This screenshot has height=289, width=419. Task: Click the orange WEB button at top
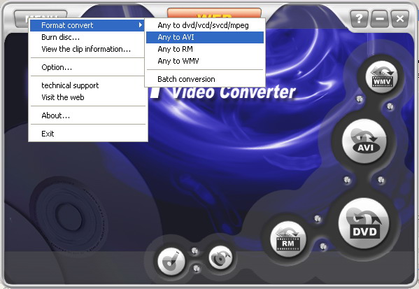pyautogui.click(x=214, y=13)
